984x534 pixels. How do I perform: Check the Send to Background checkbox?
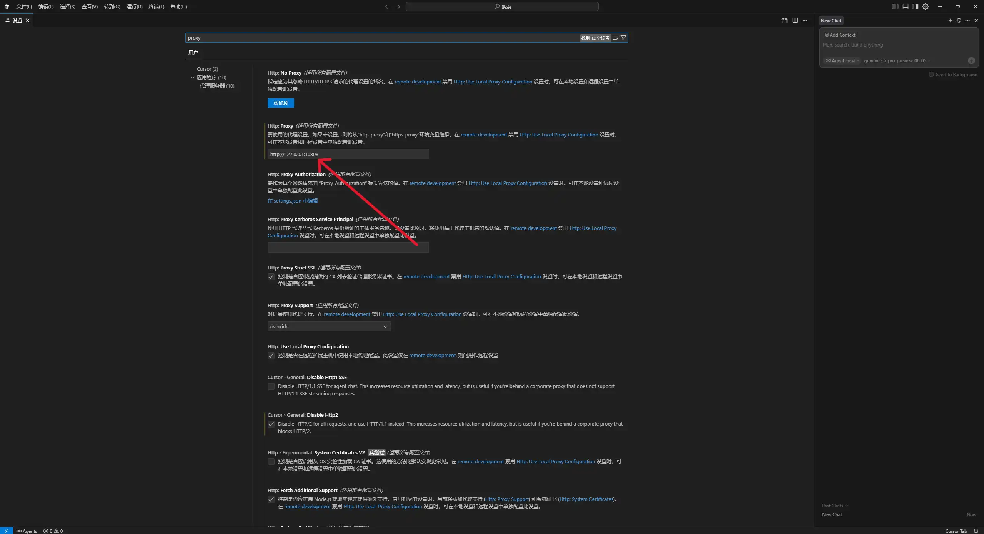931,74
